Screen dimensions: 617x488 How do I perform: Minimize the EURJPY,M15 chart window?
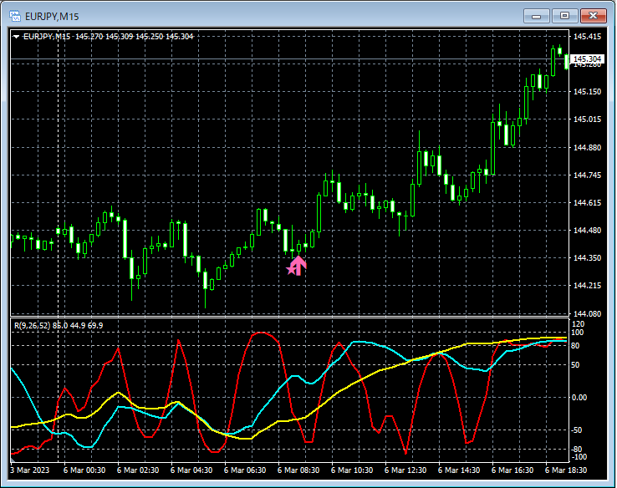pos(536,16)
